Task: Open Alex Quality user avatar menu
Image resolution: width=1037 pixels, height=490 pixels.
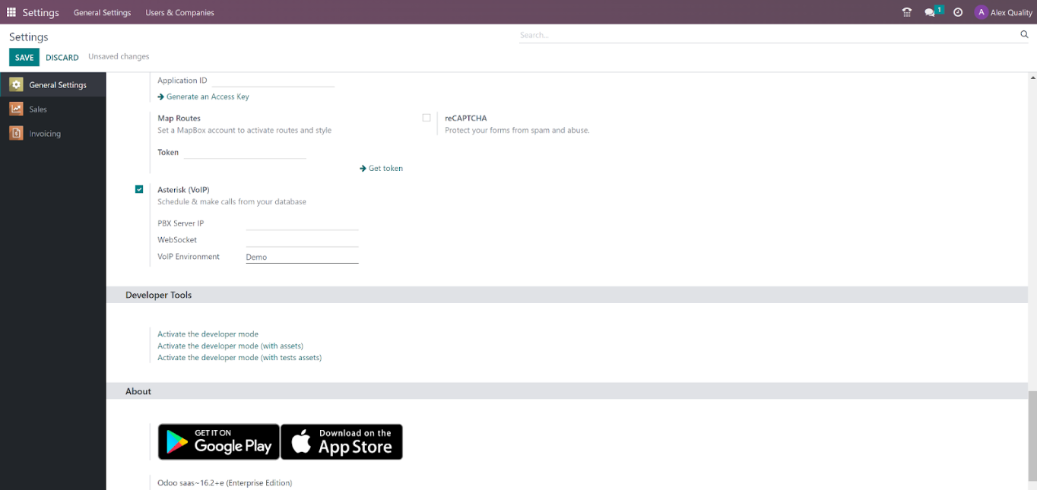Action: pyautogui.click(x=1003, y=12)
